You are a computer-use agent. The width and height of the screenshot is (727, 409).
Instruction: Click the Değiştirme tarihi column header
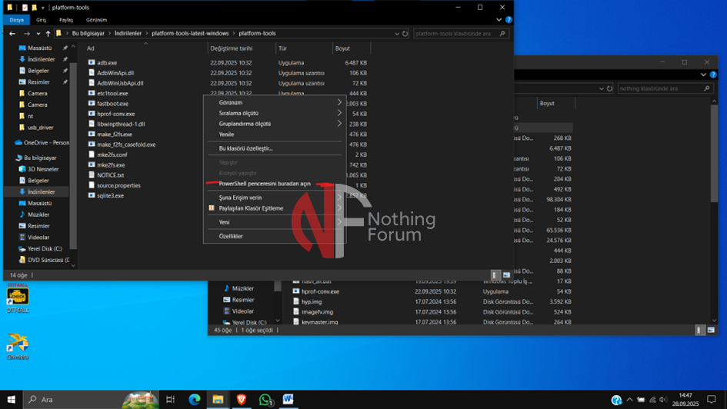[x=231, y=48]
